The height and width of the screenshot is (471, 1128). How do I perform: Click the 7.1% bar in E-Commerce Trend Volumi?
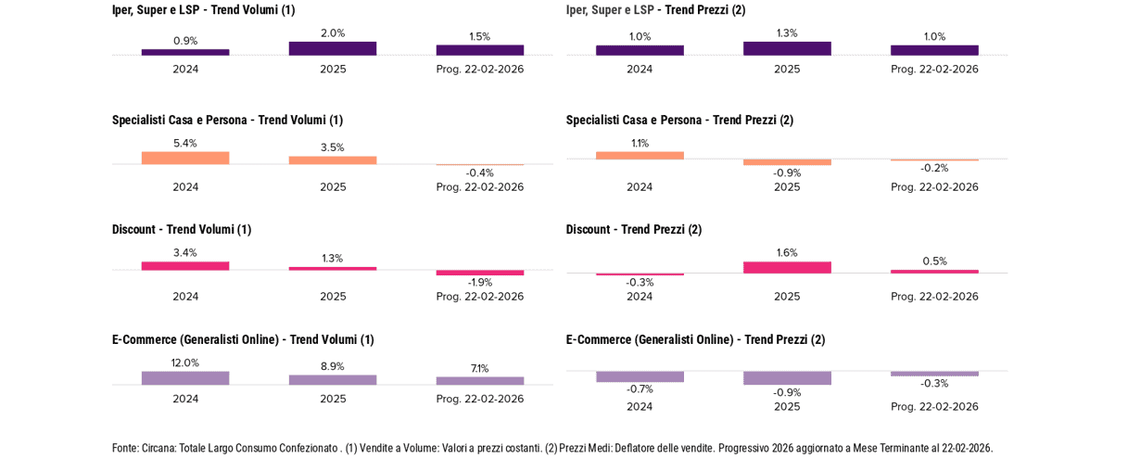click(479, 381)
